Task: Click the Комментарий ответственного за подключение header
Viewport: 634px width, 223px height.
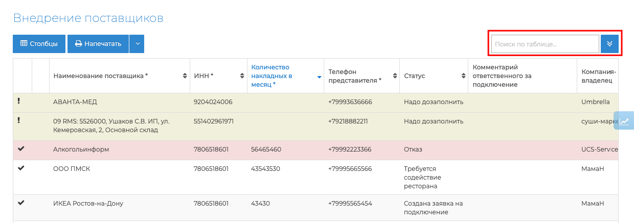Action: click(x=503, y=76)
